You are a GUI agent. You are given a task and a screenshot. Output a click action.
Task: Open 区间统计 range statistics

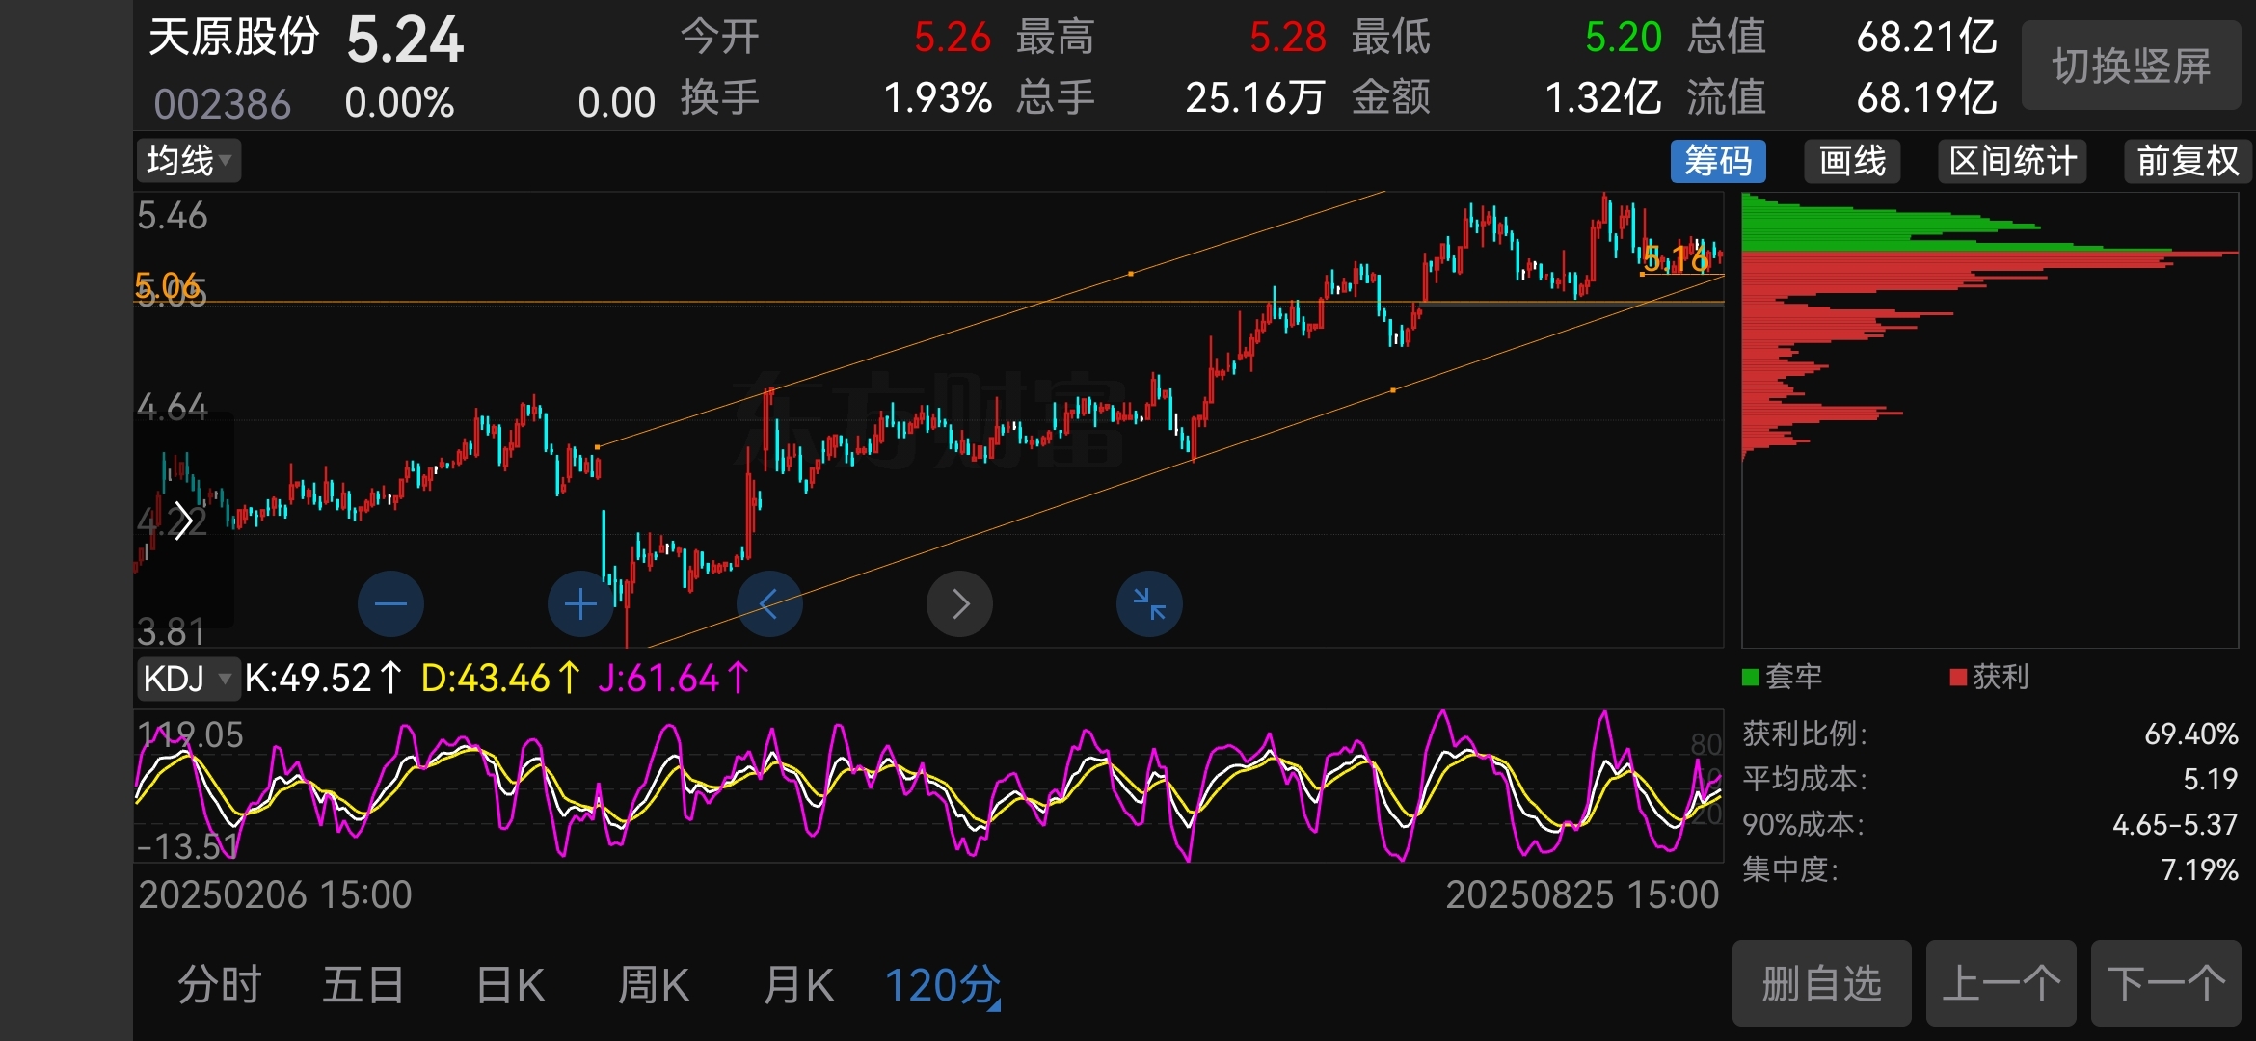pyautogui.click(x=2012, y=161)
